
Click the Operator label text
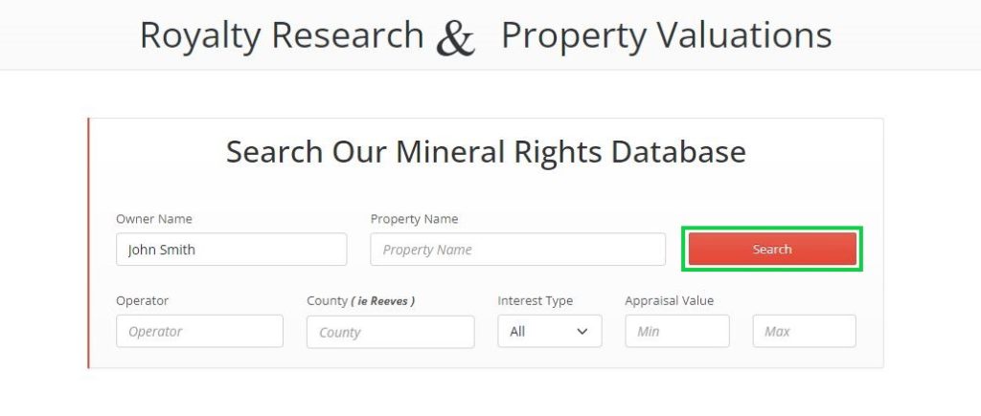coord(142,300)
